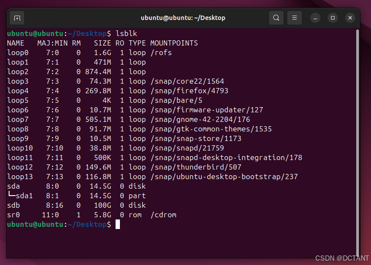Click the sdb disk name
Screen dimensions: 371x265
tap(13, 205)
